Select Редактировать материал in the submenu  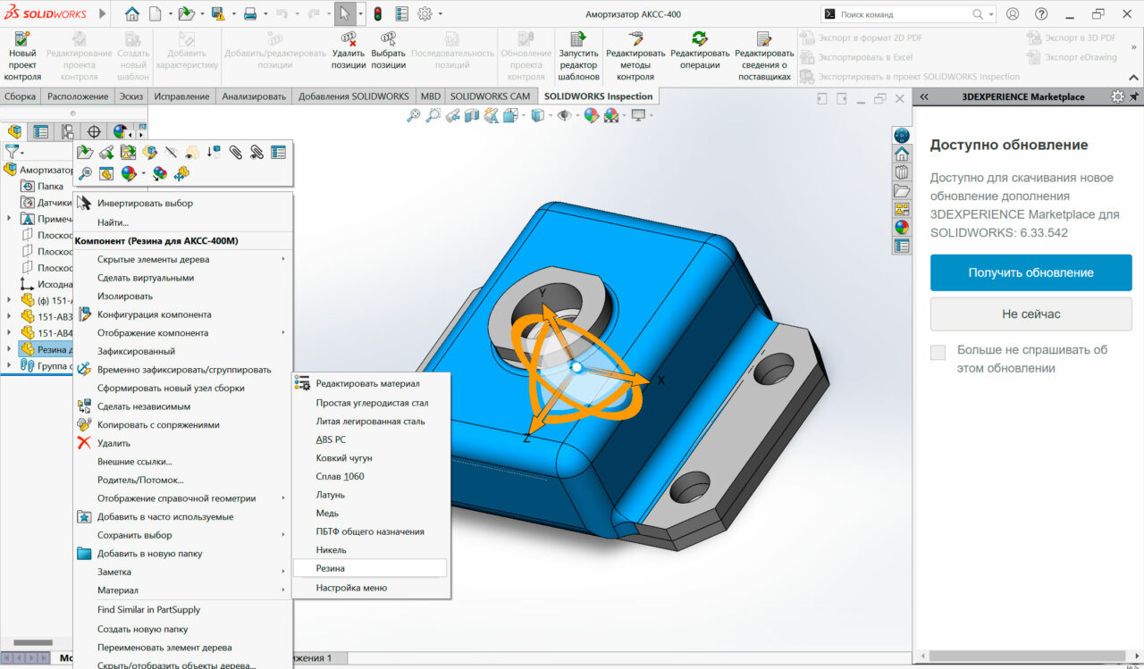(x=370, y=384)
